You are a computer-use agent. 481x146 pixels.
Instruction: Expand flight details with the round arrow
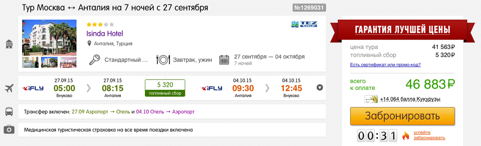[x=320, y=88]
